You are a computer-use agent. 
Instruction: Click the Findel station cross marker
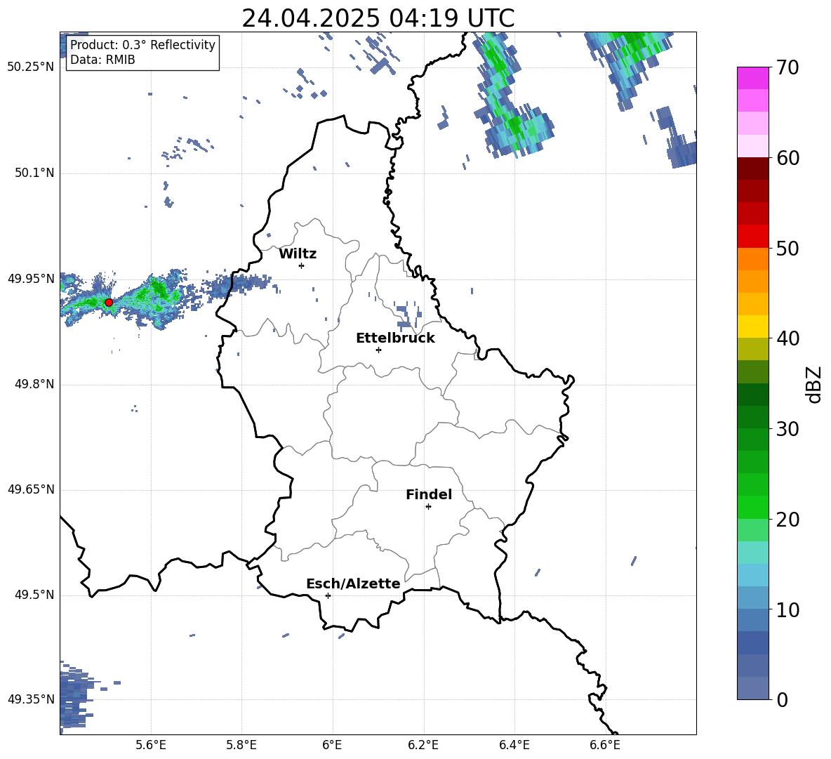coord(428,507)
